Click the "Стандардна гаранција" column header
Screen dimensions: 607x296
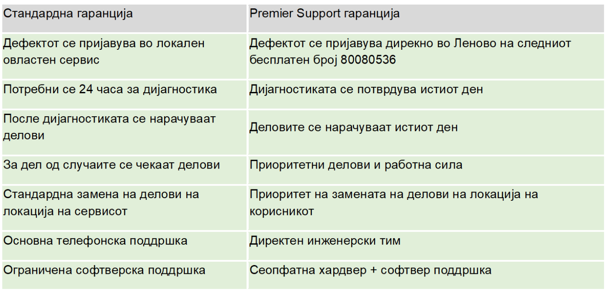(68, 14)
